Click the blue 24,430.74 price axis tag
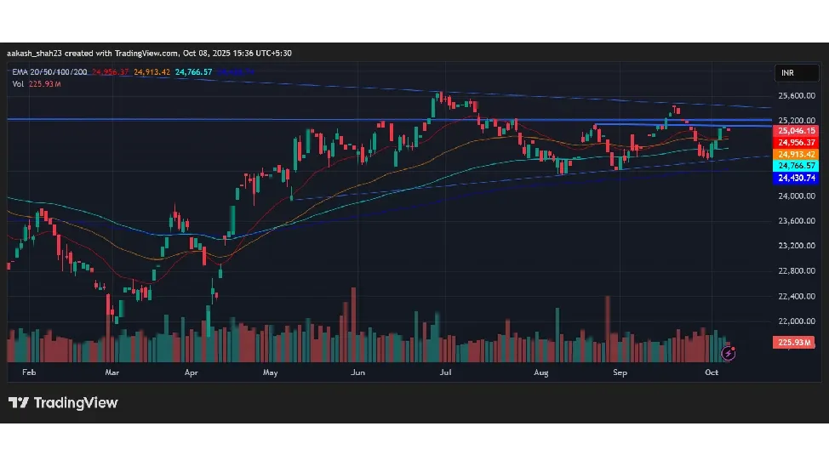This screenshot has height=466, width=829. (x=796, y=178)
